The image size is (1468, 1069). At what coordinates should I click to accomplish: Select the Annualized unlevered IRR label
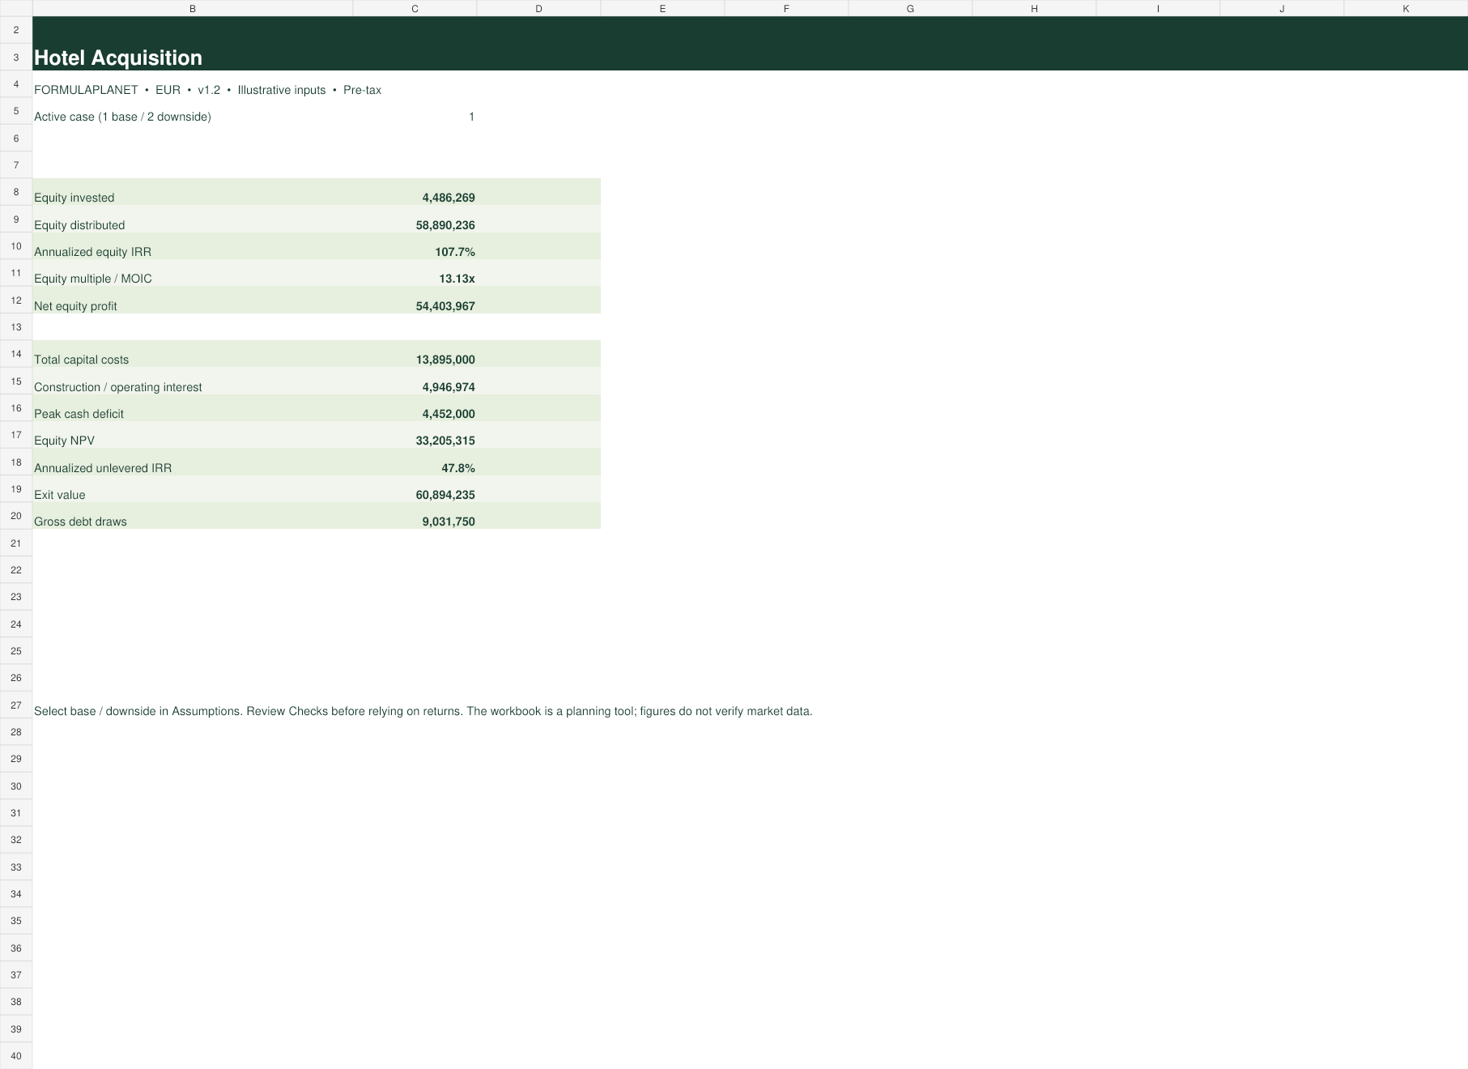click(103, 468)
